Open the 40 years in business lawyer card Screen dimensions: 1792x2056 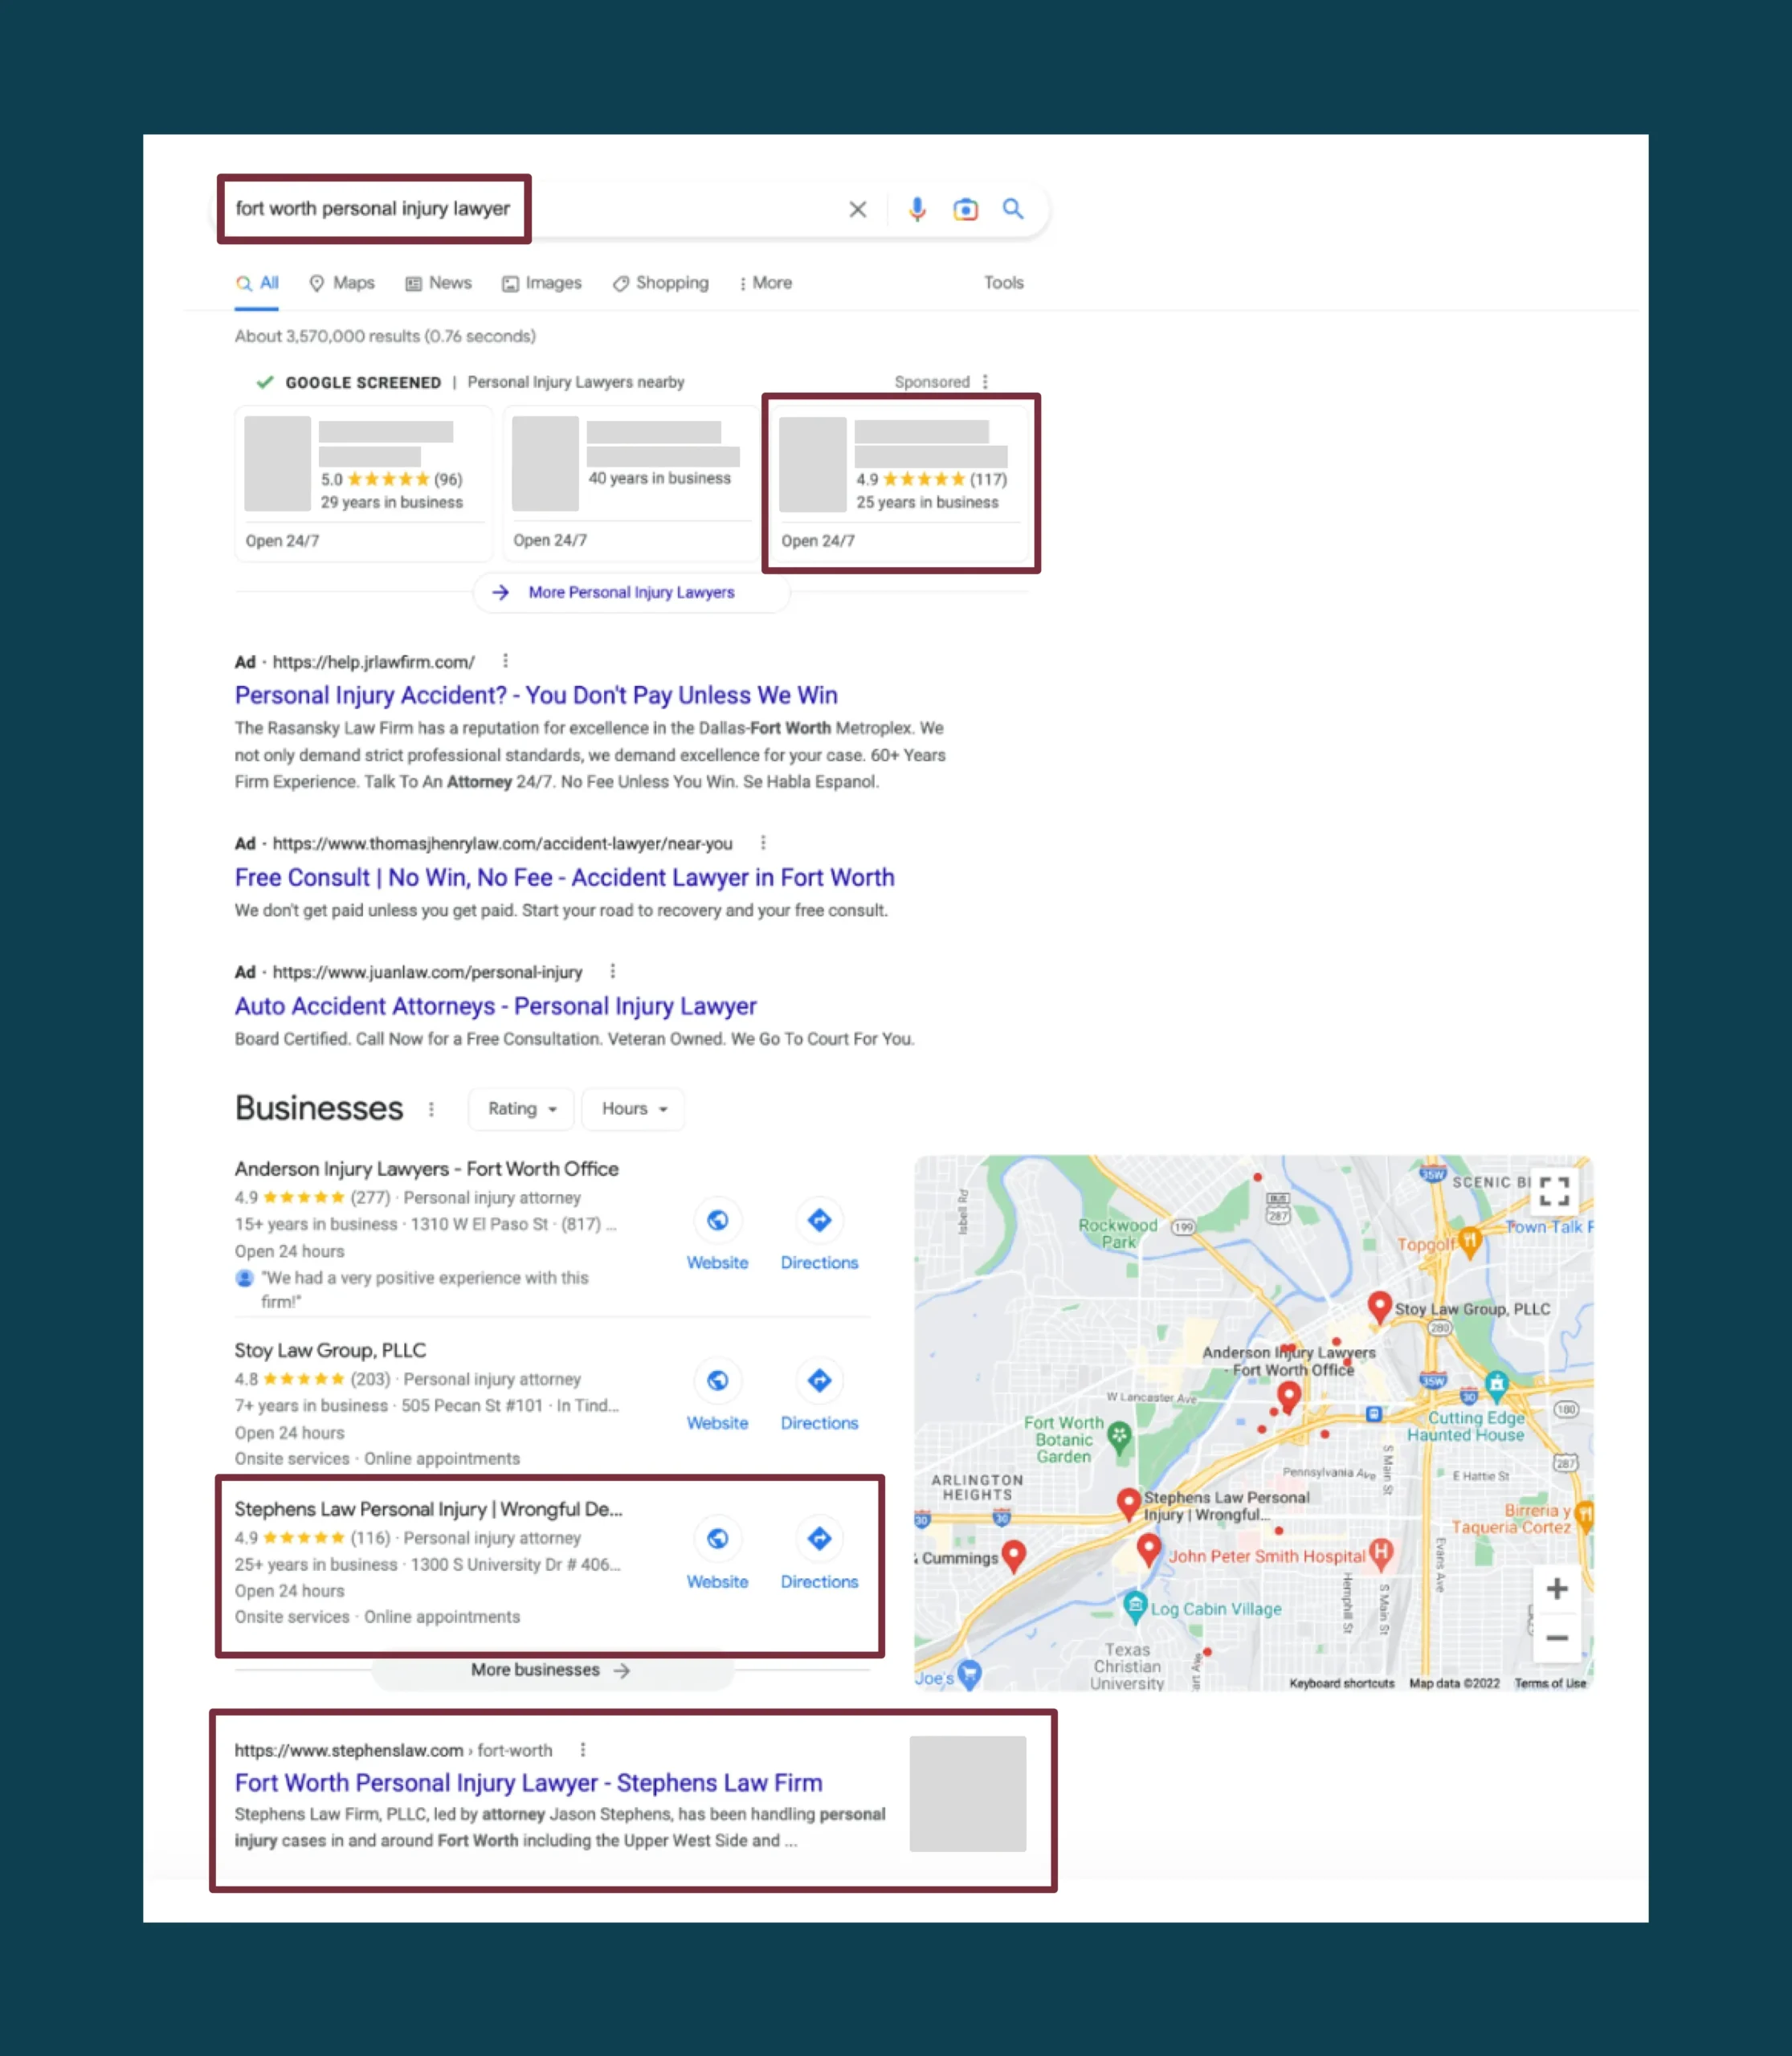[x=630, y=484]
